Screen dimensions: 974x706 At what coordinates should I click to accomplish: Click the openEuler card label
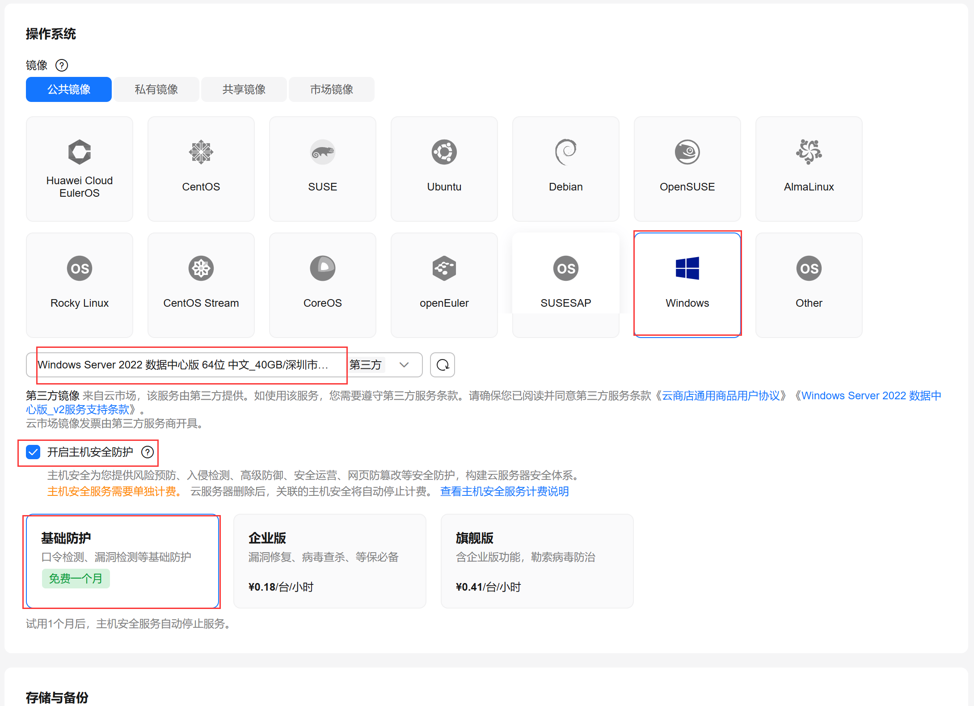pyautogui.click(x=444, y=303)
